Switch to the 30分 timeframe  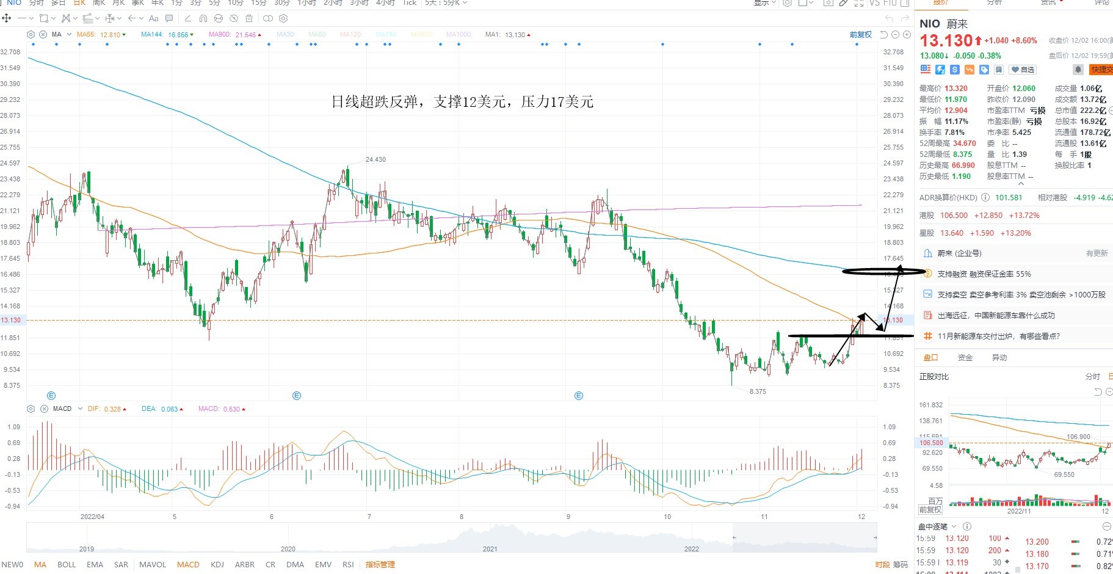pos(282,3)
